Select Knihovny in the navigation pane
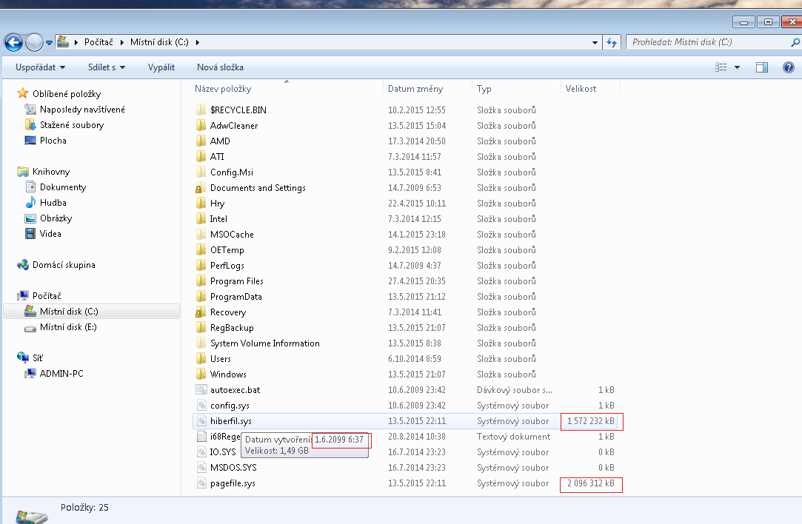This screenshot has width=802, height=524. click(50, 172)
